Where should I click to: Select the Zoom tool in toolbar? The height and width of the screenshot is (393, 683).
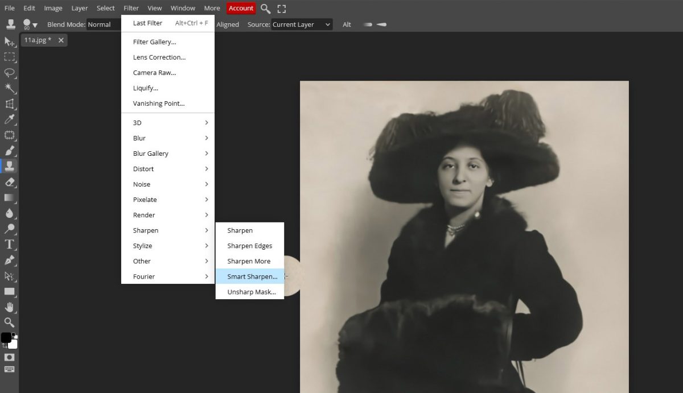click(9, 322)
